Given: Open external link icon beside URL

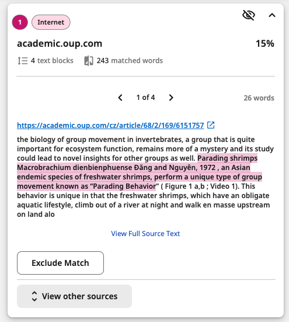Looking at the screenshot, I should point(211,125).
